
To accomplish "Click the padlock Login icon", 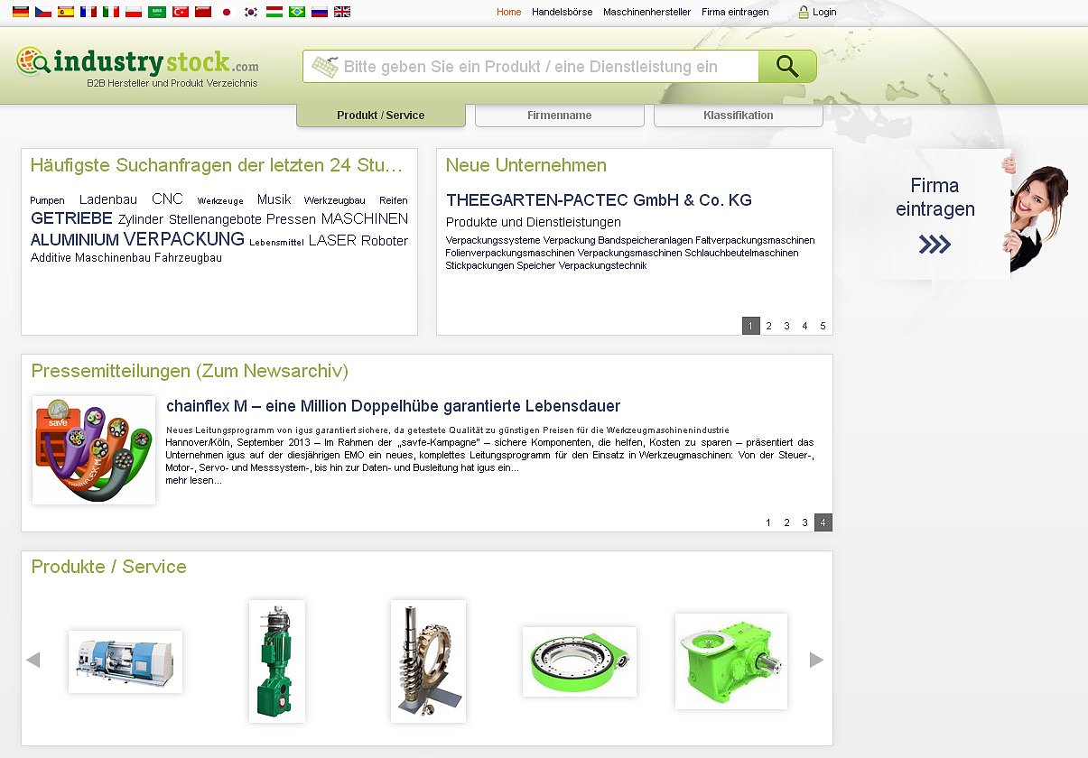I will 804,13.
